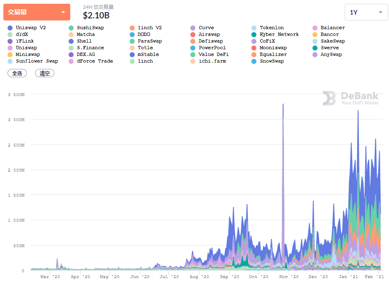Click the 3 500M y-axis label
The width and height of the screenshot is (389, 286).
click(16, 95)
